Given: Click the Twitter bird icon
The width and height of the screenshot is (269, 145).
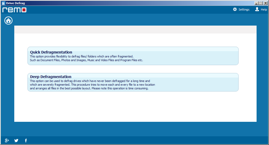Looking at the screenshot, I should pyautogui.click(x=16, y=141).
